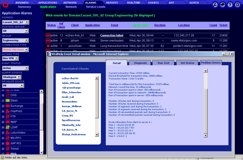Switch to the Diagnosis tab
Image resolution: width=243 pixels, height=160 pixels.
pyautogui.click(x=140, y=63)
